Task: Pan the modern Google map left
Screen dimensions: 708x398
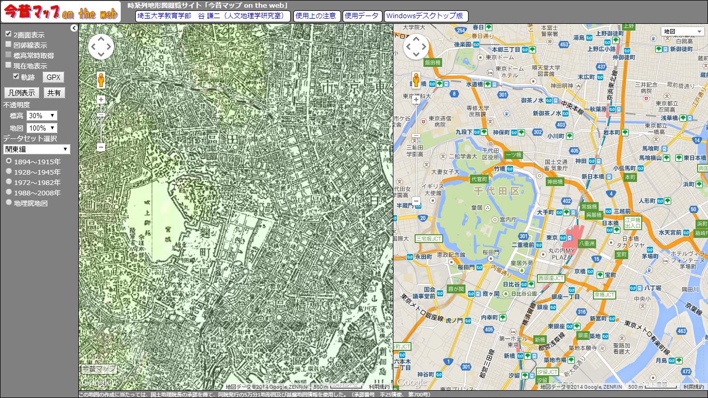Action: [x=407, y=47]
